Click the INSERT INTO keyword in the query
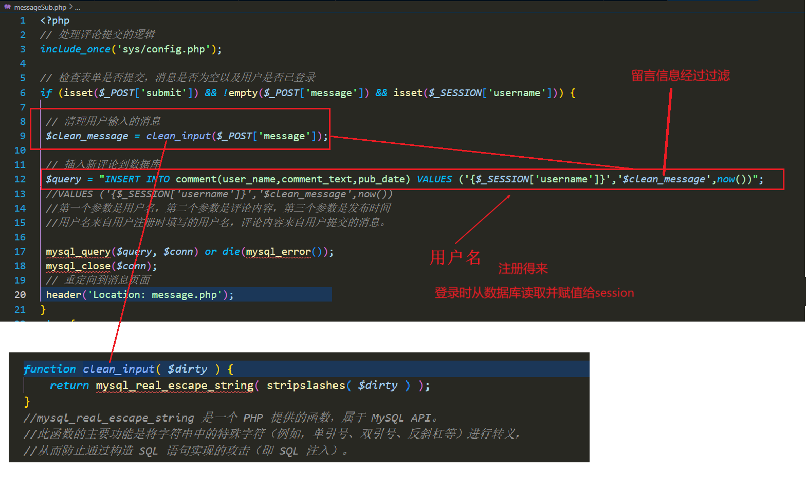Viewport: 806px width, 488px height. 137,179
